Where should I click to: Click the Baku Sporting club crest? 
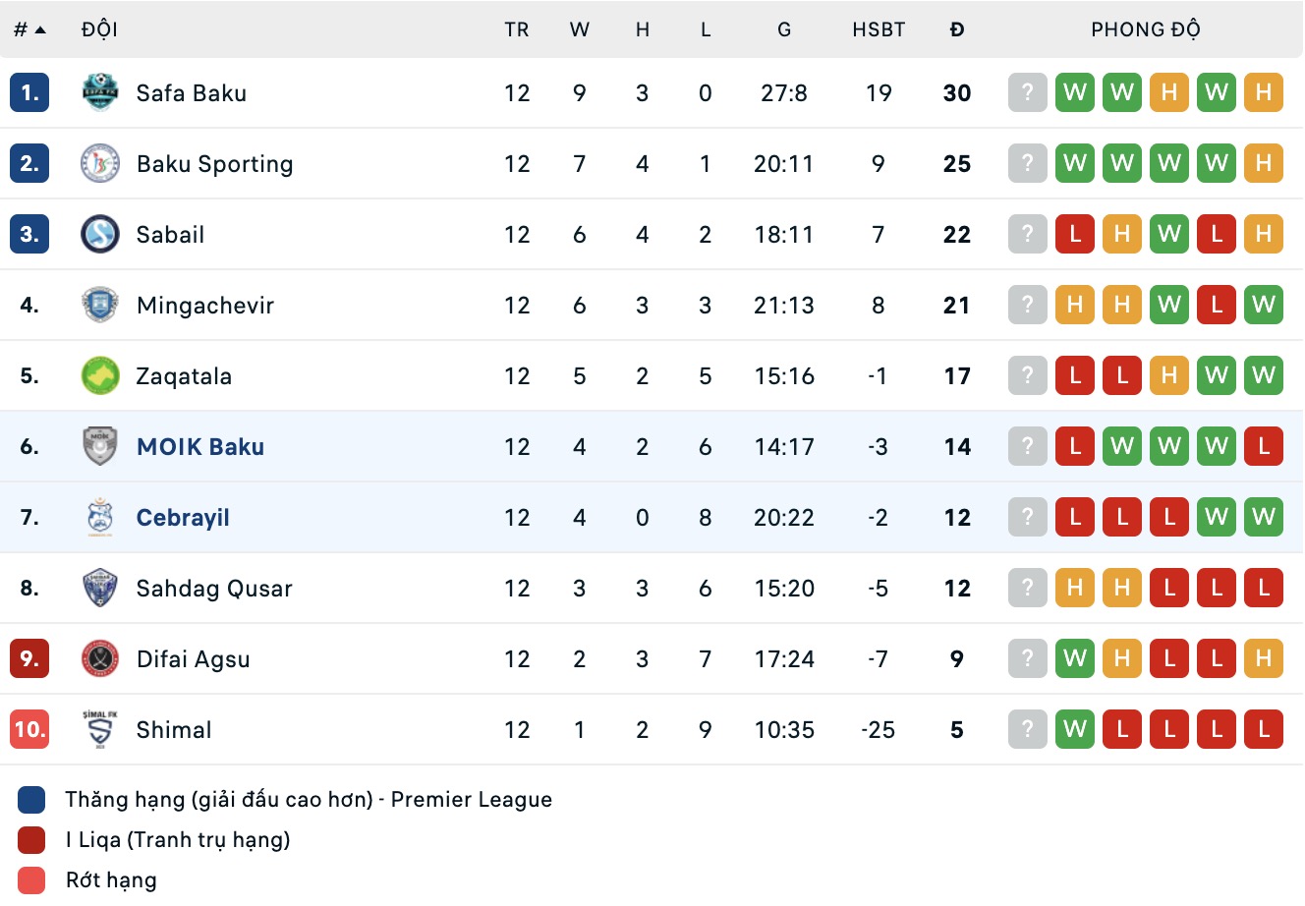coord(99,164)
